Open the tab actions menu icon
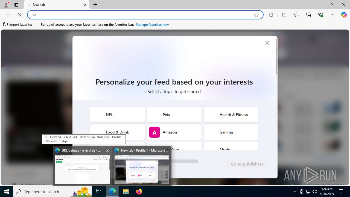Image resolution: width=350 pixels, height=197 pixels. [x=16, y=5]
